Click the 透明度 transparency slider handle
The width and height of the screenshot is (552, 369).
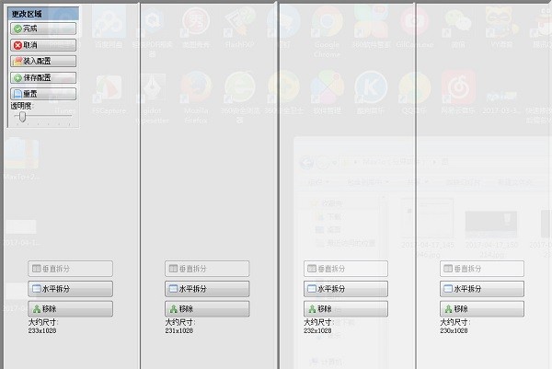point(22,117)
